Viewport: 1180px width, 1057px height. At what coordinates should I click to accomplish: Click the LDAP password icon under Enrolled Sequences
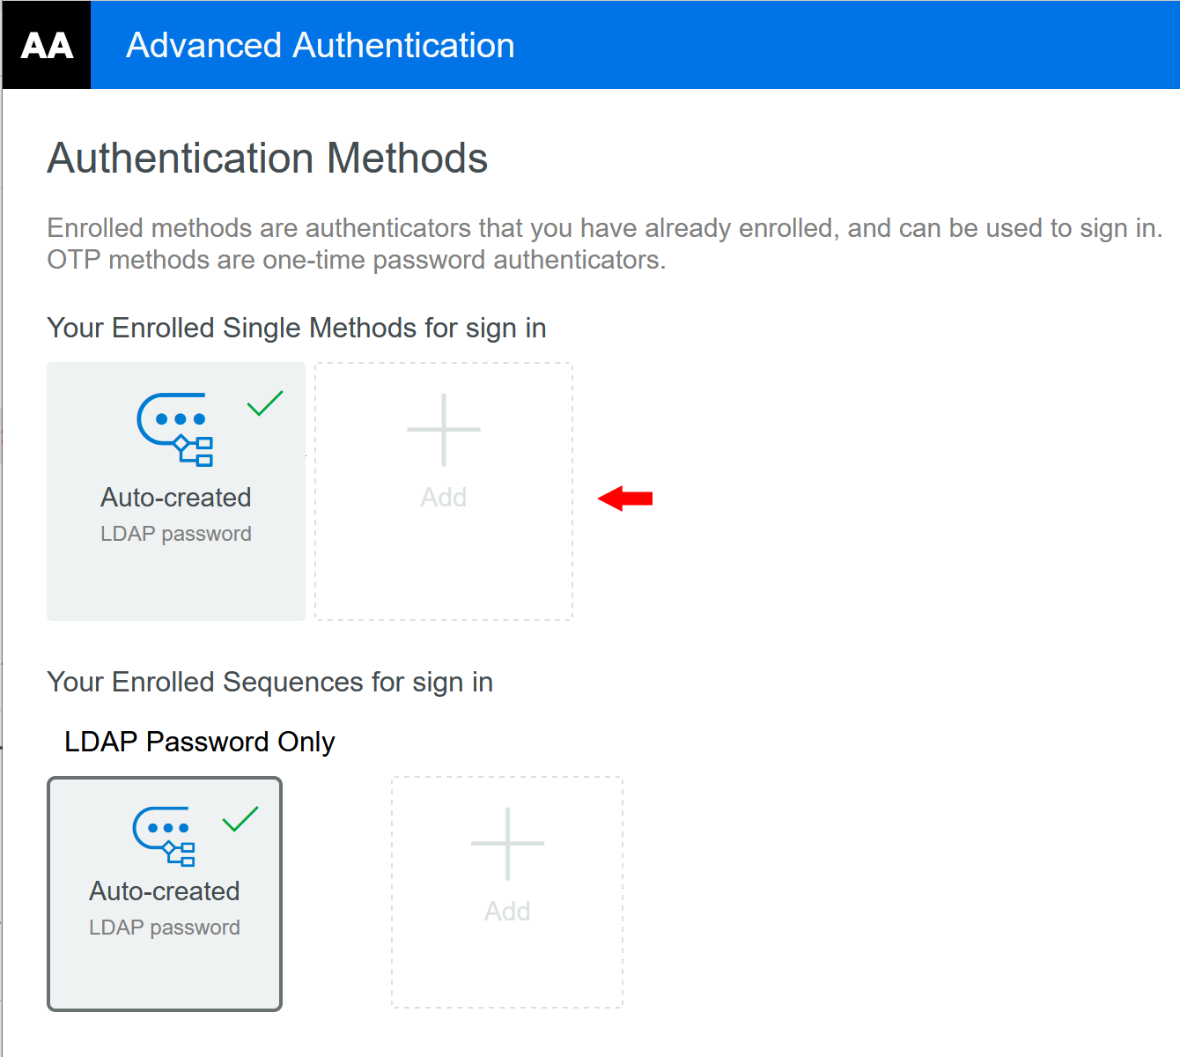click(165, 836)
